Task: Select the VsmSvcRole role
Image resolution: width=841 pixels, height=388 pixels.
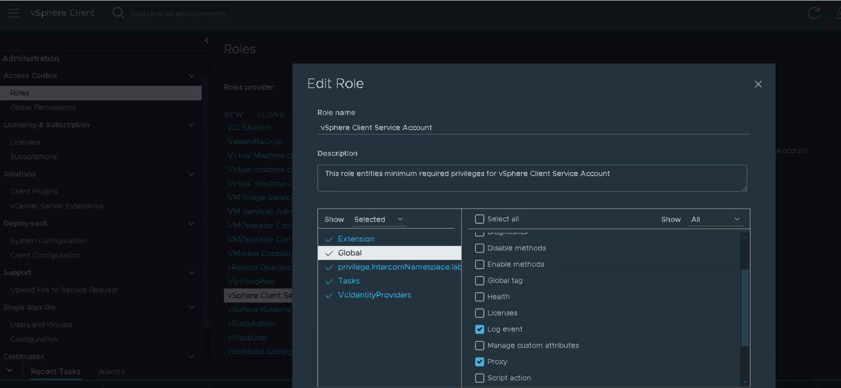Action: (x=251, y=281)
